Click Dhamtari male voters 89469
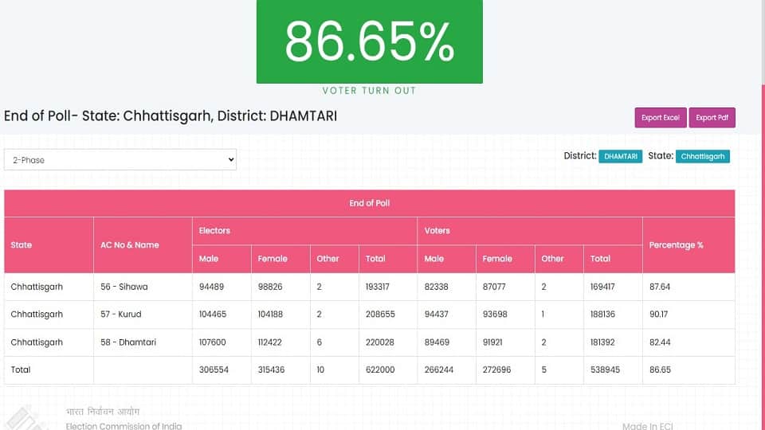 pos(437,342)
